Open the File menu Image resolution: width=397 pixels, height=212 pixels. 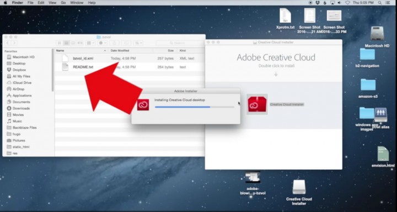point(30,3)
